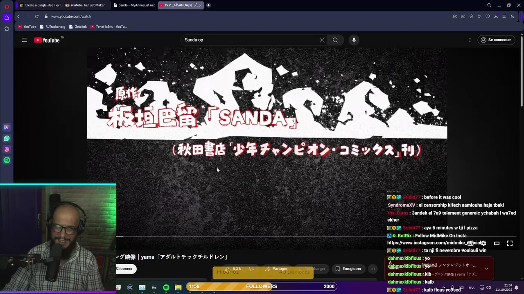Open the Getalink bookmark
Image resolution: width=524 pixels, height=294 pixels.
pos(77,27)
